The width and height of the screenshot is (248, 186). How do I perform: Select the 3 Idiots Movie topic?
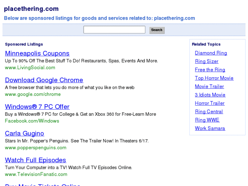click(x=210, y=95)
